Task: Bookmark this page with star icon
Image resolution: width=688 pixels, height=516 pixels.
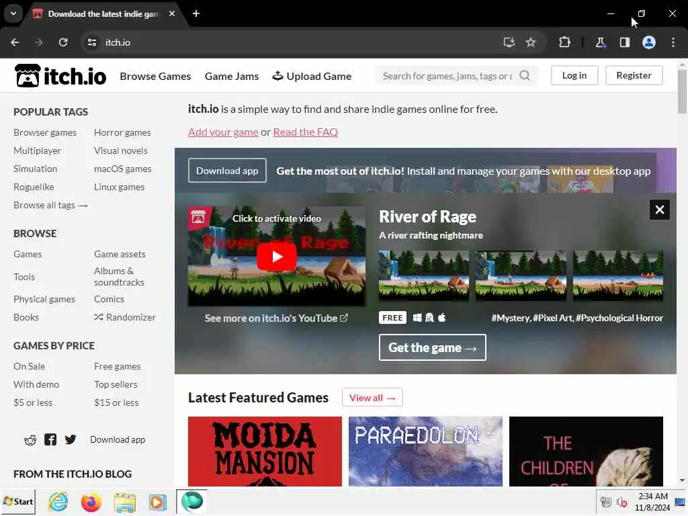Action: pos(531,42)
